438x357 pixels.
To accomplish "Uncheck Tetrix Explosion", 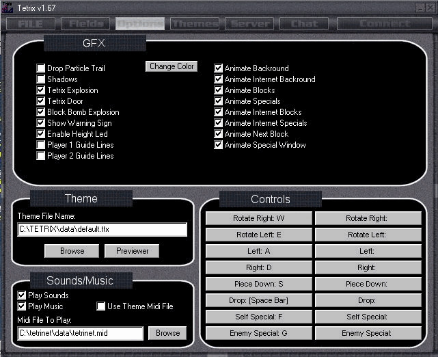I will (41, 90).
